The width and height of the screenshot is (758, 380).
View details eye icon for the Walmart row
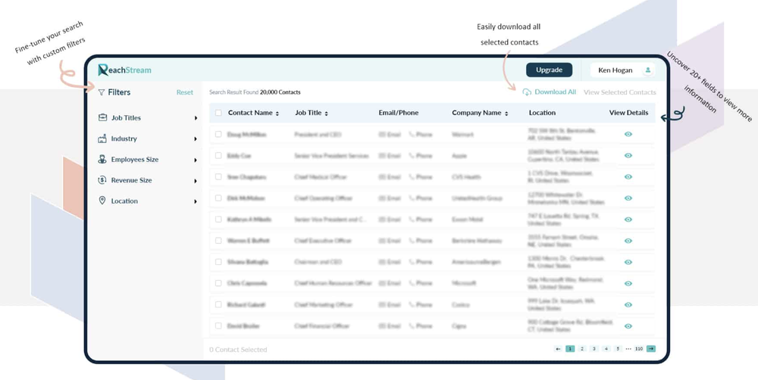(x=628, y=134)
